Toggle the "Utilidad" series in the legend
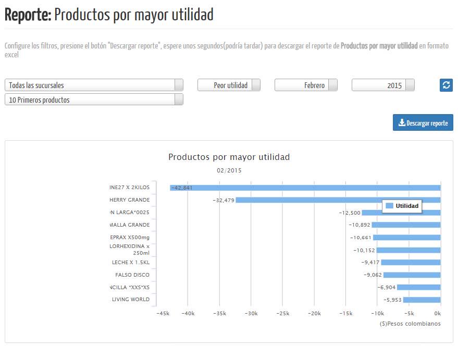458x347 pixels. click(x=406, y=206)
